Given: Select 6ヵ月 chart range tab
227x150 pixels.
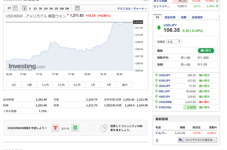Looking at the screenshot, I should 77,85.
